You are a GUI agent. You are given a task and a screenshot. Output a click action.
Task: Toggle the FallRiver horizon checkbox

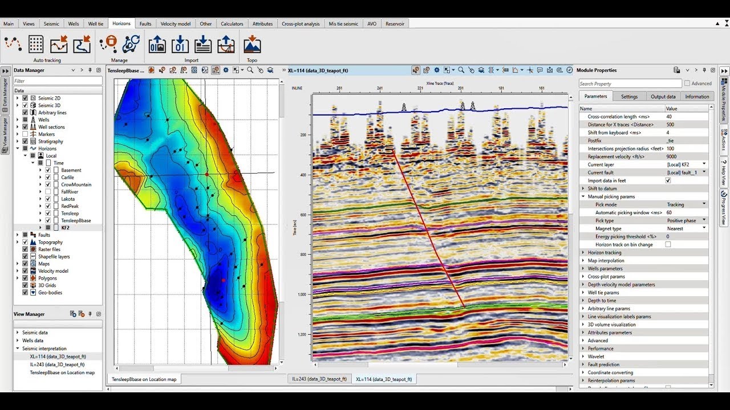point(48,192)
